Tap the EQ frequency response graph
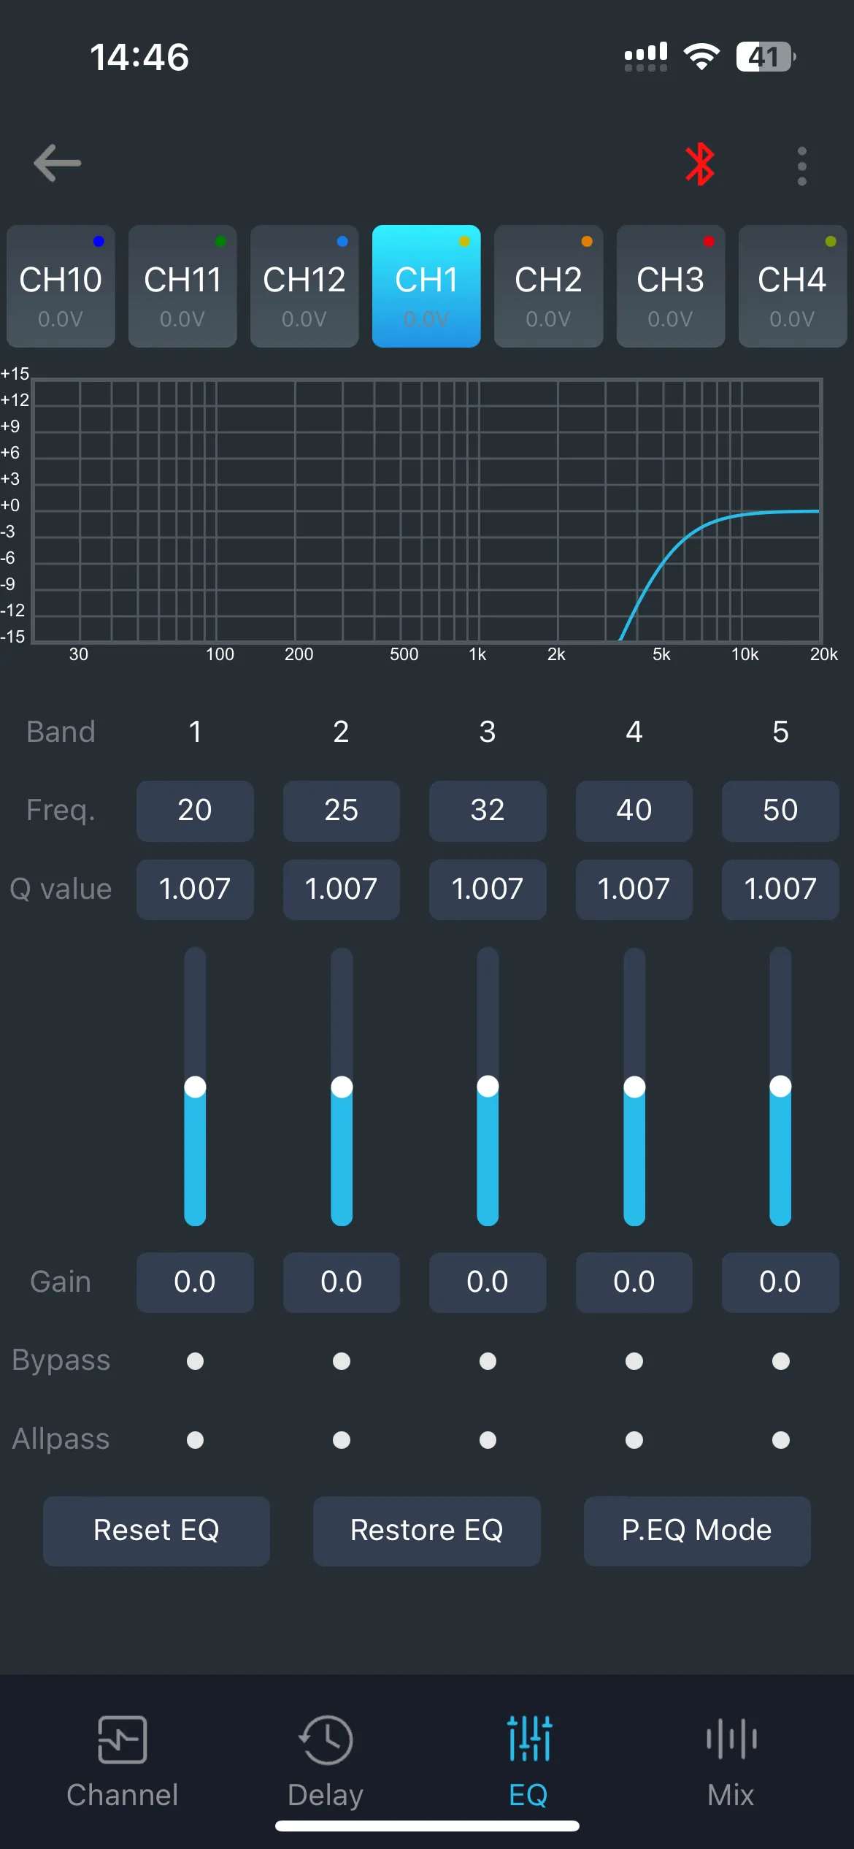 (428, 510)
